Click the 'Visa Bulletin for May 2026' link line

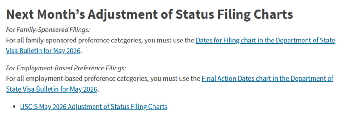pyautogui.click(x=43, y=51)
